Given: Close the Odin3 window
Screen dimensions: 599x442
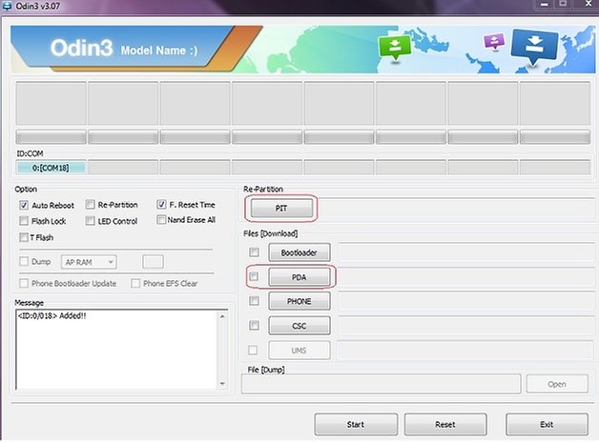Looking at the screenshot, I should pyautogui.click(x=589, y=4).
